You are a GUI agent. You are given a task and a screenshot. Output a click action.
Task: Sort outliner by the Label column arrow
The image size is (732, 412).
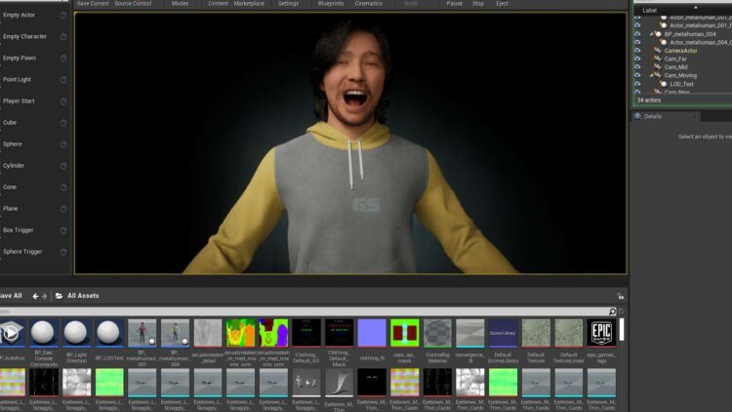tap(696, 8)
